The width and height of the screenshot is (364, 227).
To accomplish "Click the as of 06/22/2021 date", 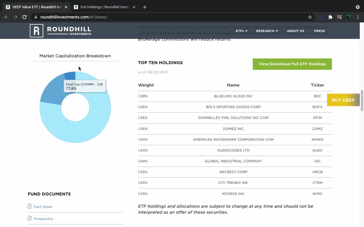I will tap(153, 72).
